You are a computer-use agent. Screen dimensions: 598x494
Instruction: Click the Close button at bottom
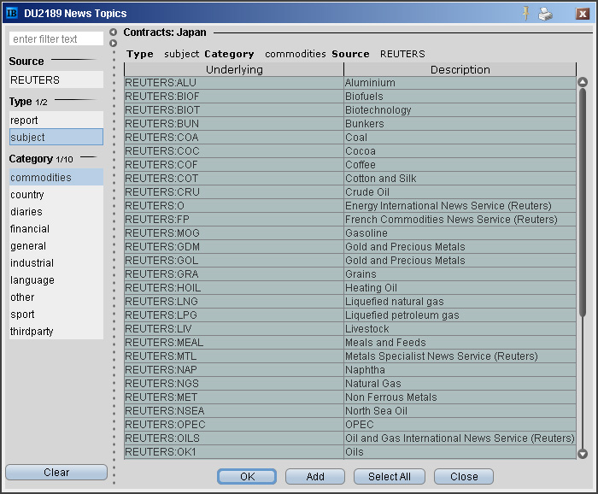coord(464,476)
